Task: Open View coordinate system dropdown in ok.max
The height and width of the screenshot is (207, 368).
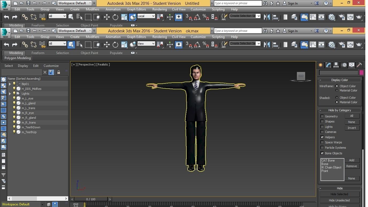Action: coord(146,44)
